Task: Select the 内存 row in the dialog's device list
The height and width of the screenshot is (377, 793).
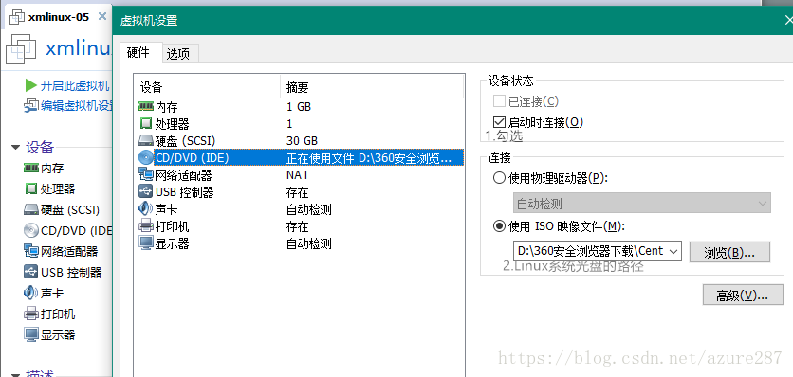Action: point(300,107)
